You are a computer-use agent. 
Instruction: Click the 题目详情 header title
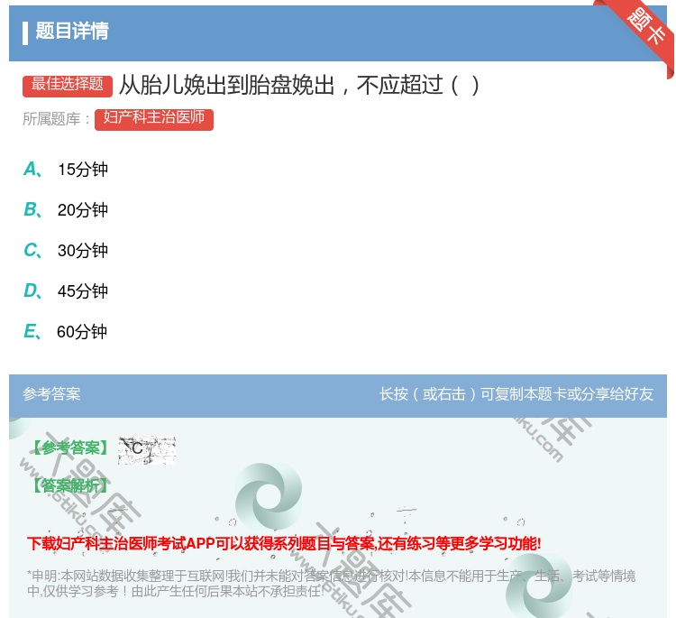coord(71,32)
